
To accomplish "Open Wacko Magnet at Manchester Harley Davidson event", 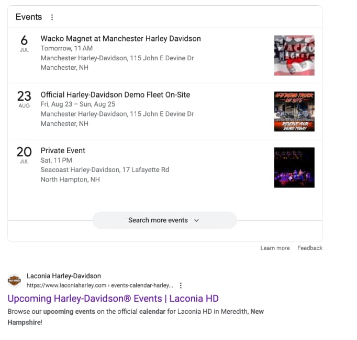I will tap(121, 38).
